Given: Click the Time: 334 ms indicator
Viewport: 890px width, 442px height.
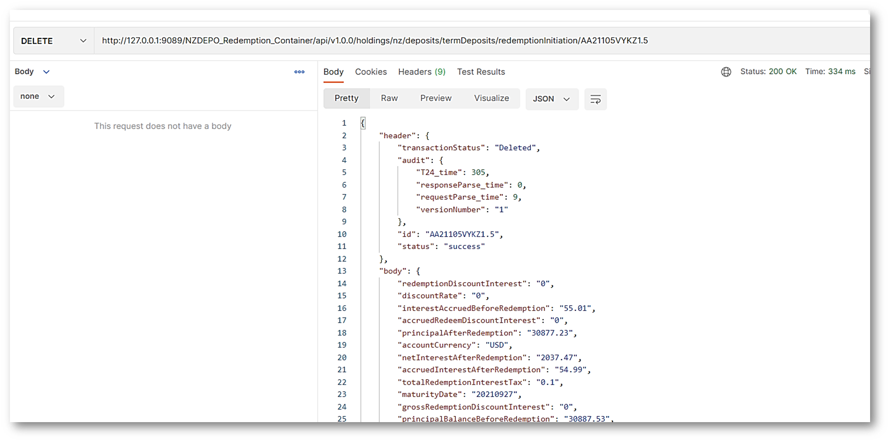Looking at the screenshot, I should pyautogui.click(x=830, y=72).
